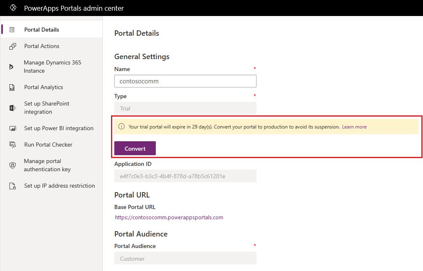Click the Name input field containing contosocomm
This screenshot has width=423, height=271.
185,81
